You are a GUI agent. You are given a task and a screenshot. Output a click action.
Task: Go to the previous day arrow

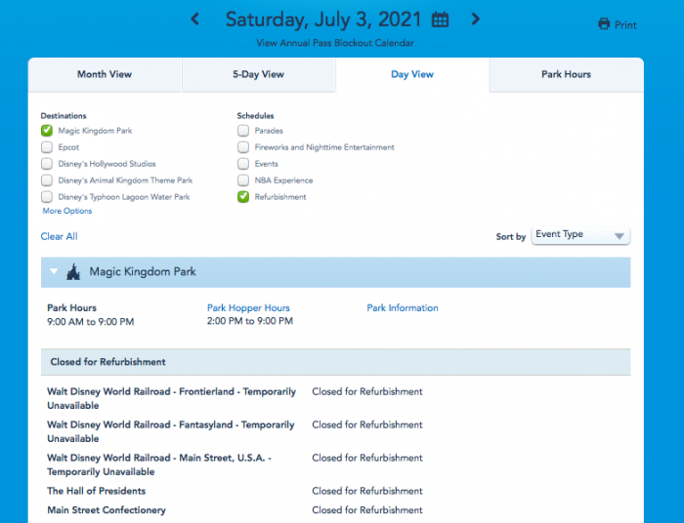pyautogui.click(x=195, y=19)
